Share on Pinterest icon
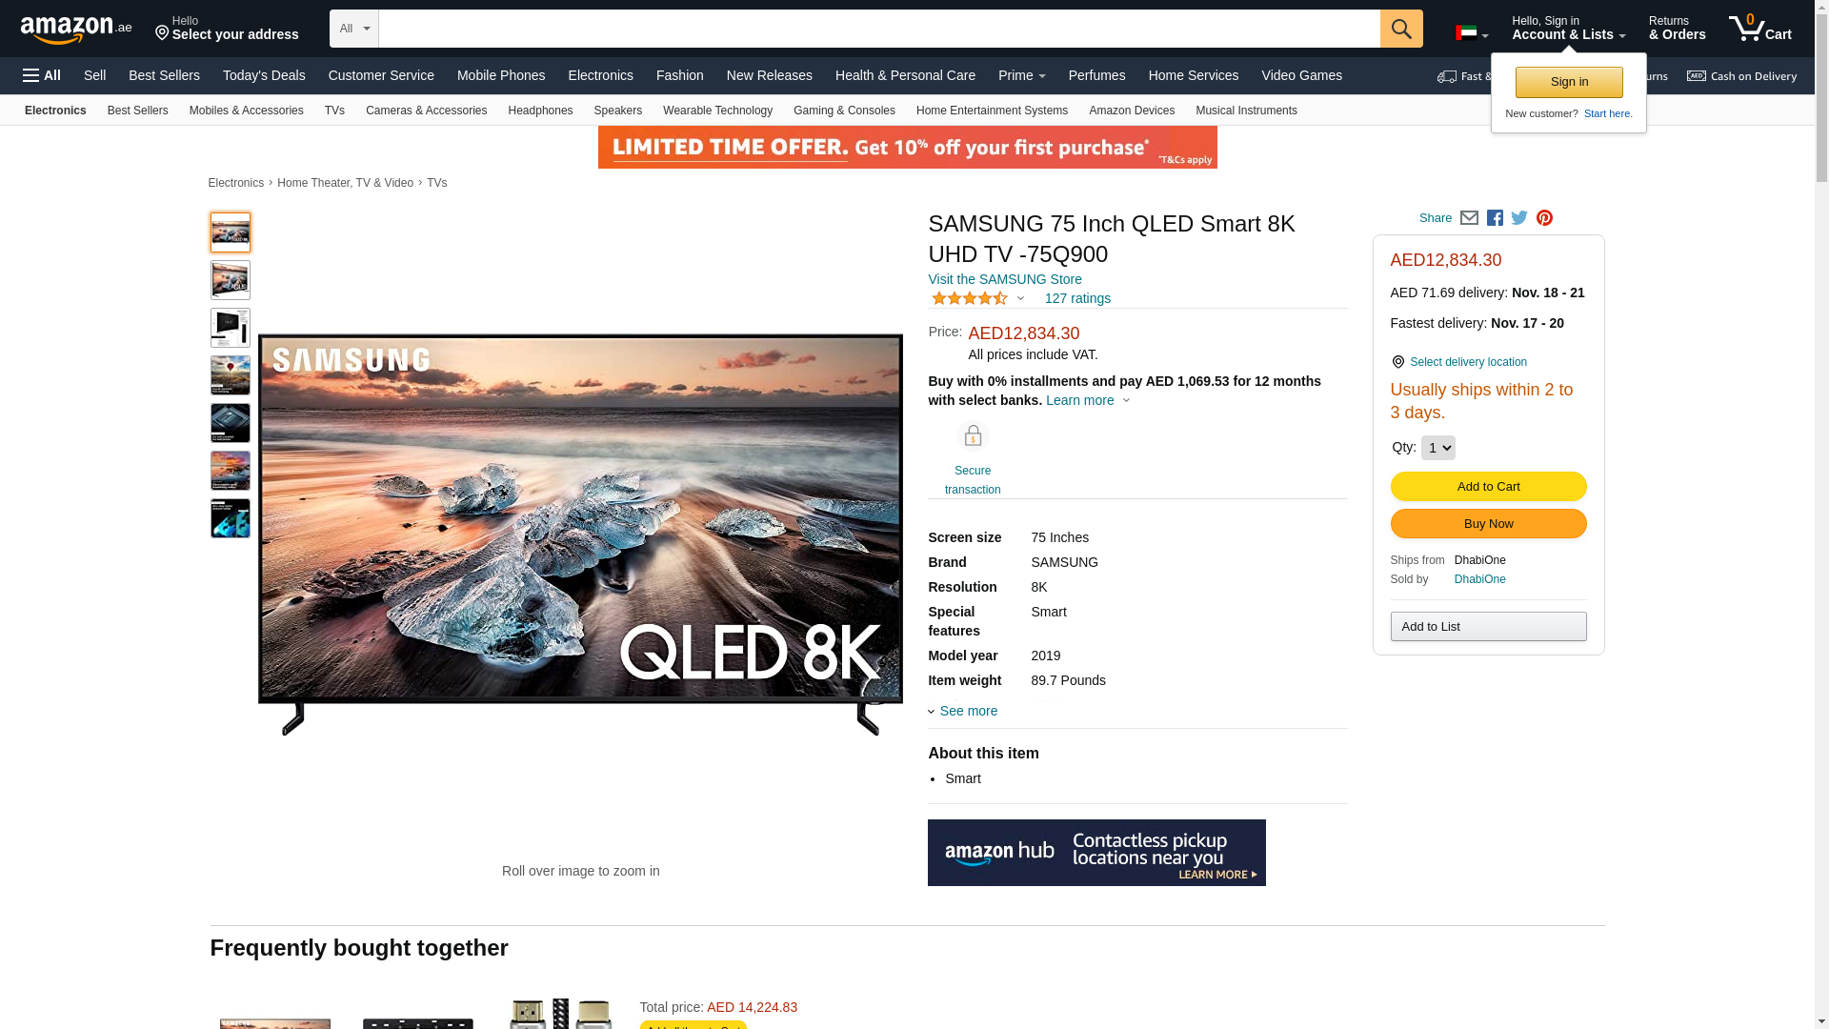1829x1029 pixels. tap(1544, 218)
